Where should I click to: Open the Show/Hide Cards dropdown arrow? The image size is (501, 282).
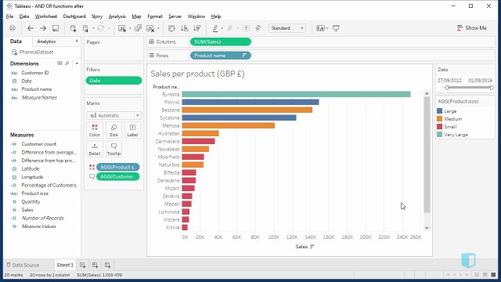coord(327,28)
